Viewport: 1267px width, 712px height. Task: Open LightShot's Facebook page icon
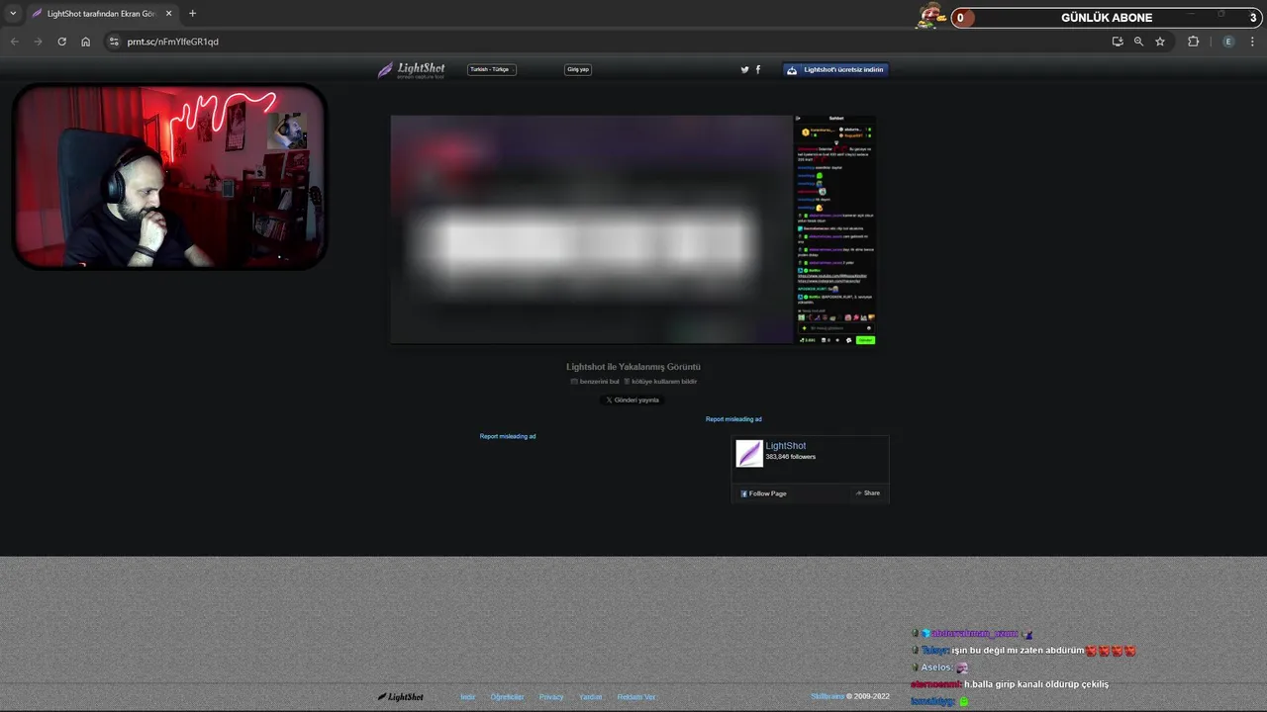pos(758,69)
